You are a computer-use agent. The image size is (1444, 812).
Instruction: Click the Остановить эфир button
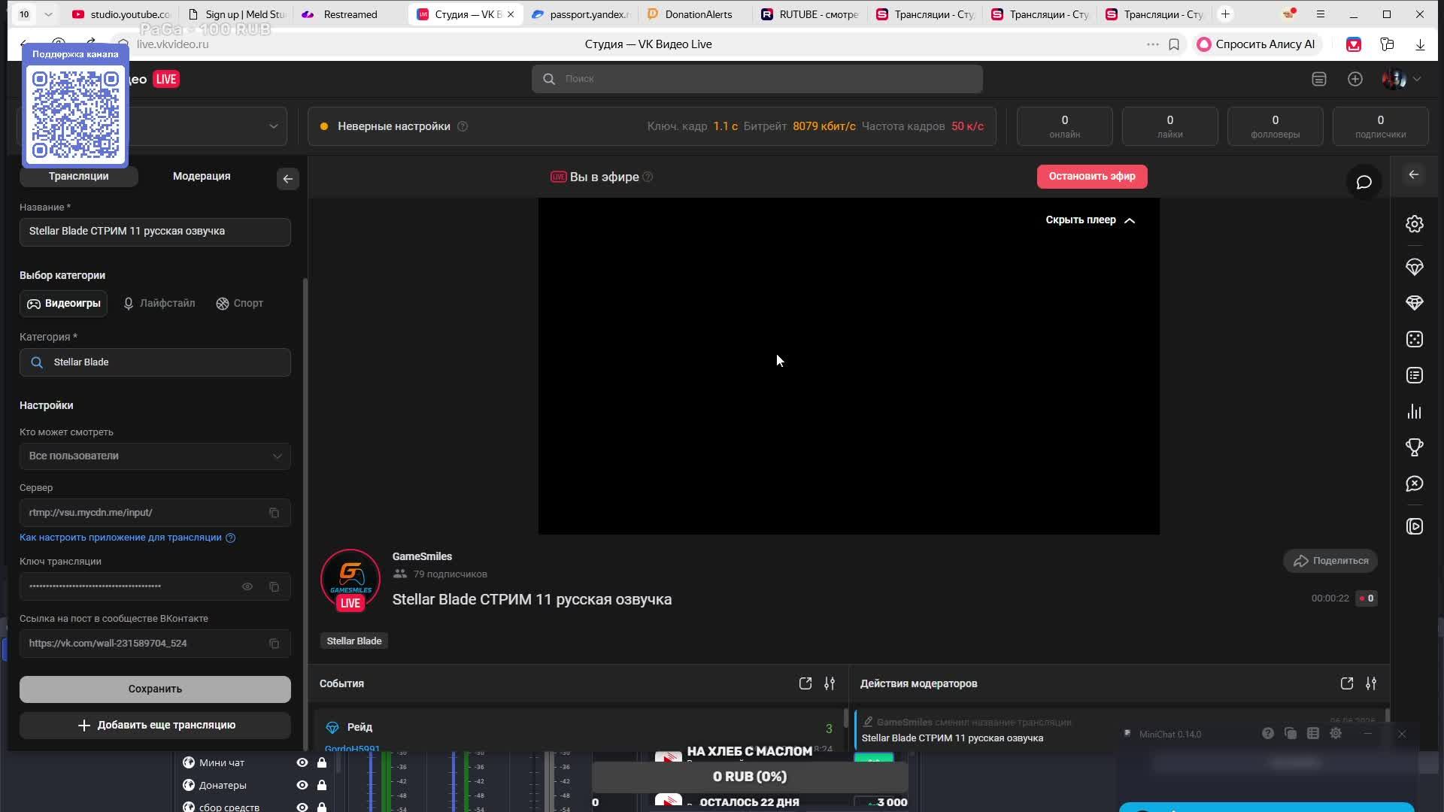pyautogui.click(x=1092, y=177)
